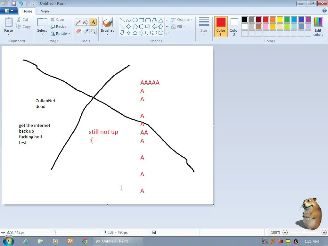The width and height of the screenshot is (328, 246).
Task: Open Edit colors dialog
Action: (318, 27)
